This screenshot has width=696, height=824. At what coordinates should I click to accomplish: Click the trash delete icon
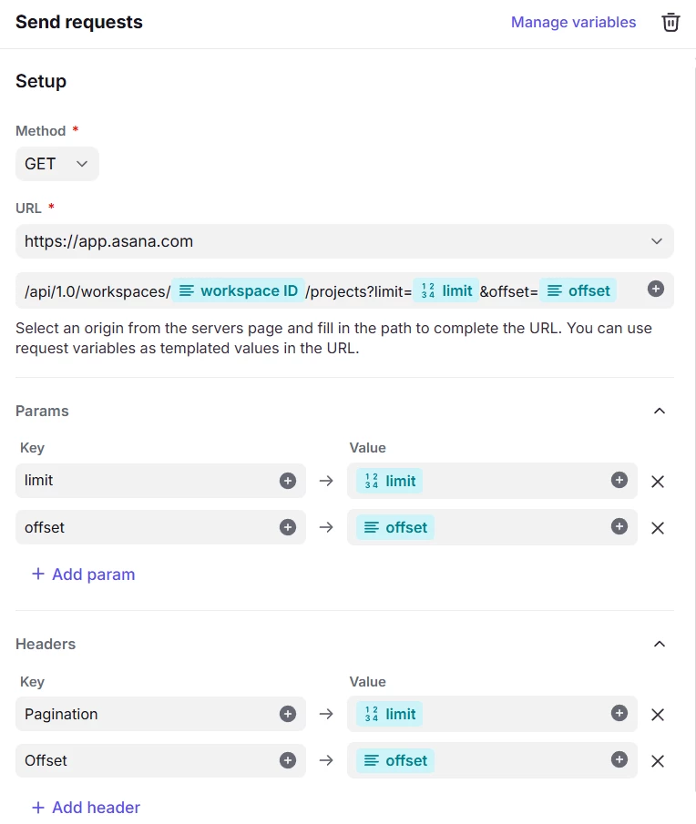pyautogui.click(x=670, y=23)
